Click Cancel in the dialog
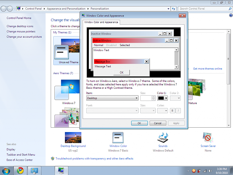Image resolution: width=233 pixels, height=175 pixels. coord(158,123)
